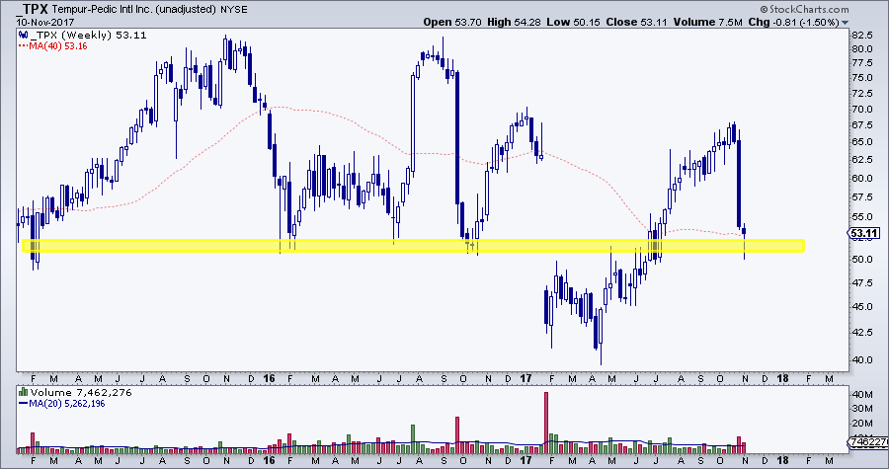Click the 40M volume axis label

click(860, 394)
